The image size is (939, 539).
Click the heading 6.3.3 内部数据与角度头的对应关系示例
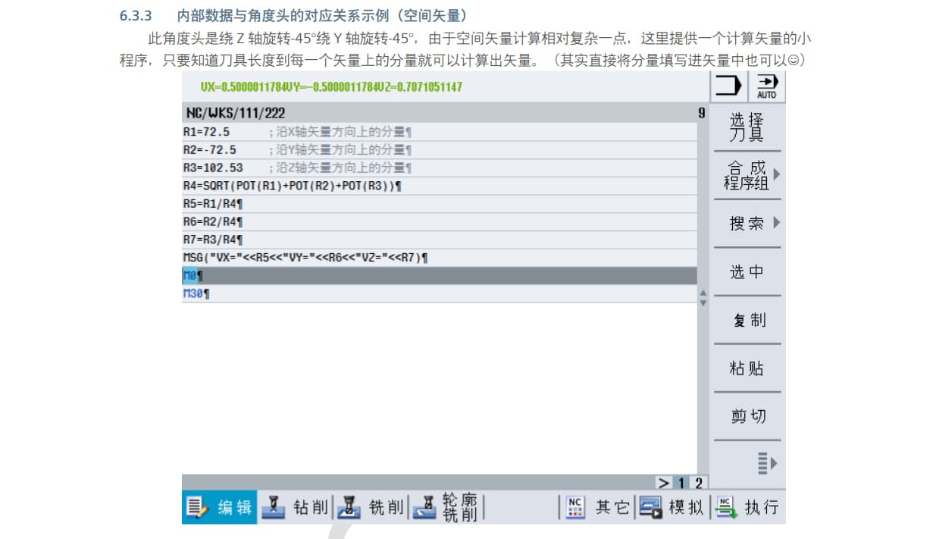(x=294, y=15)
